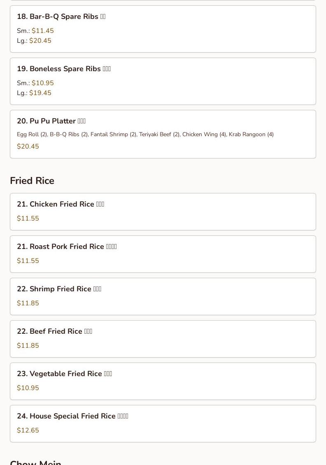Select the Boneless Spare Ribs menu card
Screen dimensions: 326x465
pyautogui.click(x=163, y=81)
